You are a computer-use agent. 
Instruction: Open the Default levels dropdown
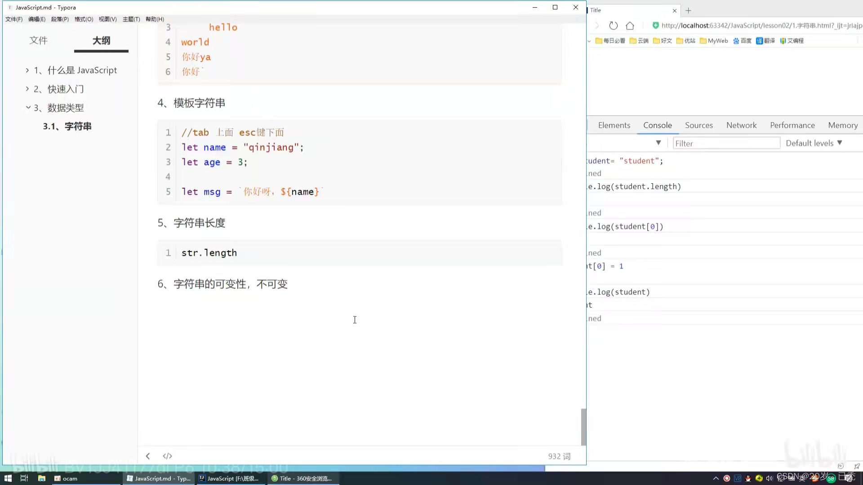tap(814, 143)
